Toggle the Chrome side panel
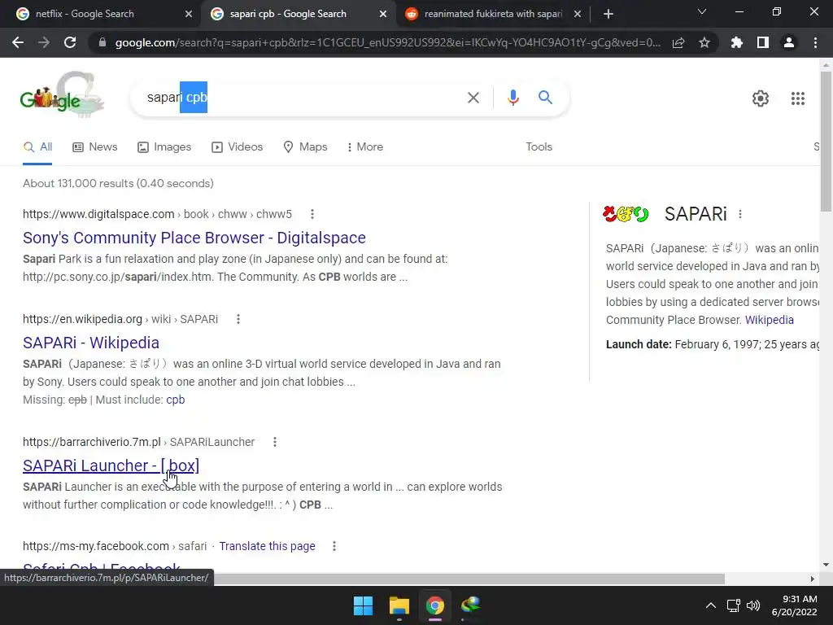This screenshot has width=833, height=625. 763,42
